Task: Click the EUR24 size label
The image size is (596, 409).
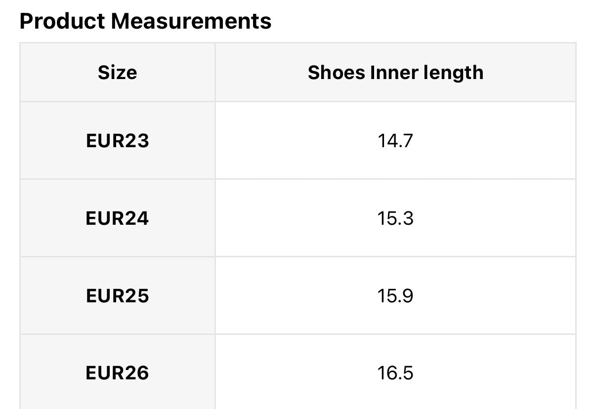Action: click(117, 218)
